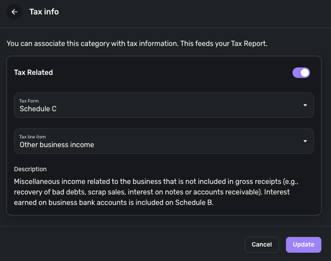Screen dimensions: 331x261
Task: Click the Tax Report text in intro
Action: click(x=247, y=44)
